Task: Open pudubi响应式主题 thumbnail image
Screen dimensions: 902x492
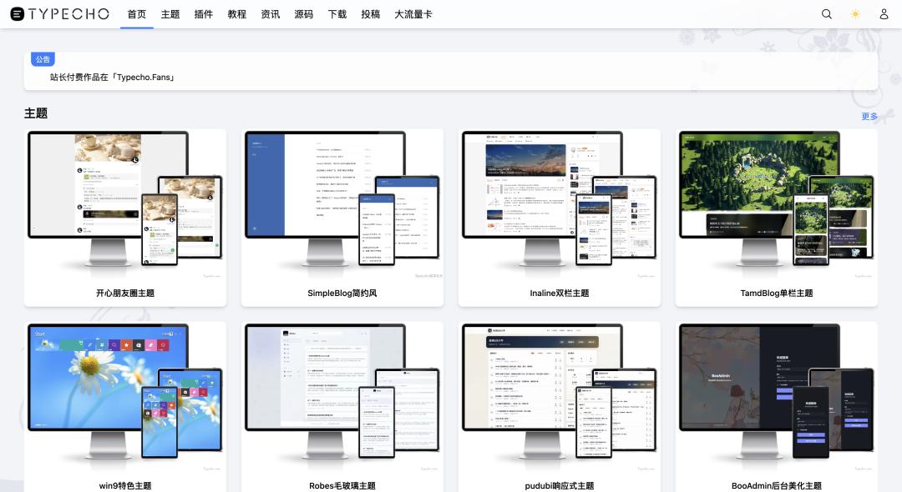Action: 559,397
